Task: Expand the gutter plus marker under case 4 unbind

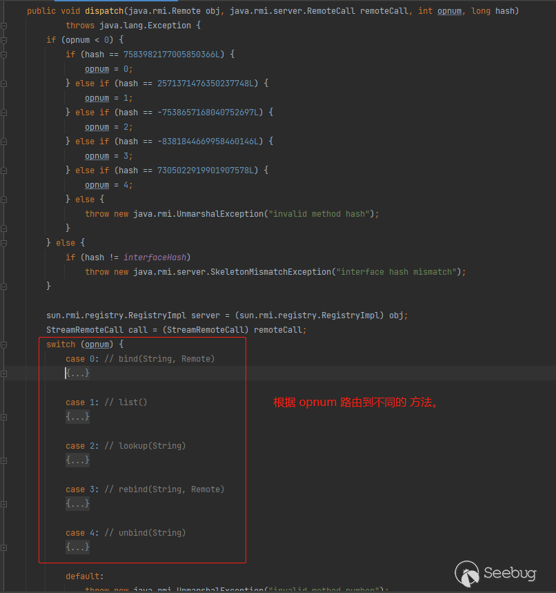Action: pyautogui.click(x=3, y=547)
